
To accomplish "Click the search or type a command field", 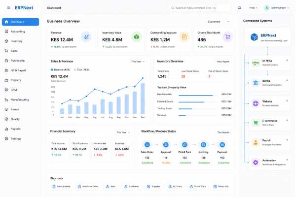I will point(200,8).
